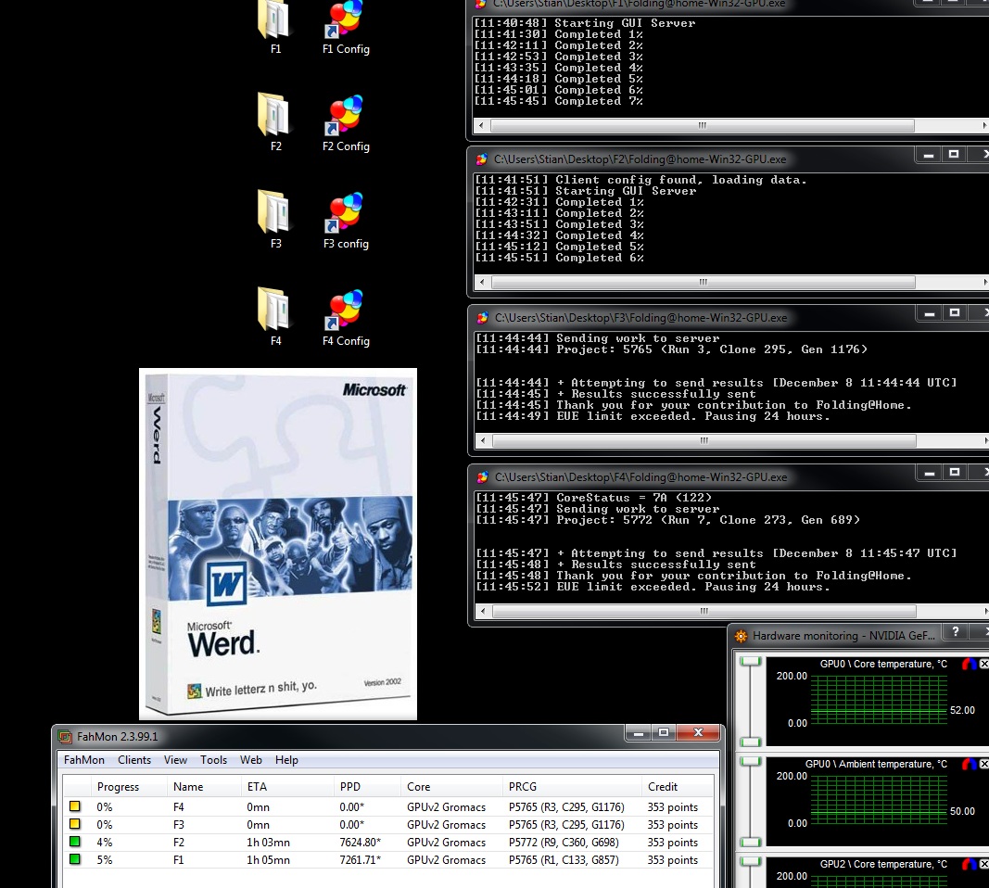Grab GPU0 Ambient temperature upper slider handle
The image size is (989, 888).
[751, 761]
